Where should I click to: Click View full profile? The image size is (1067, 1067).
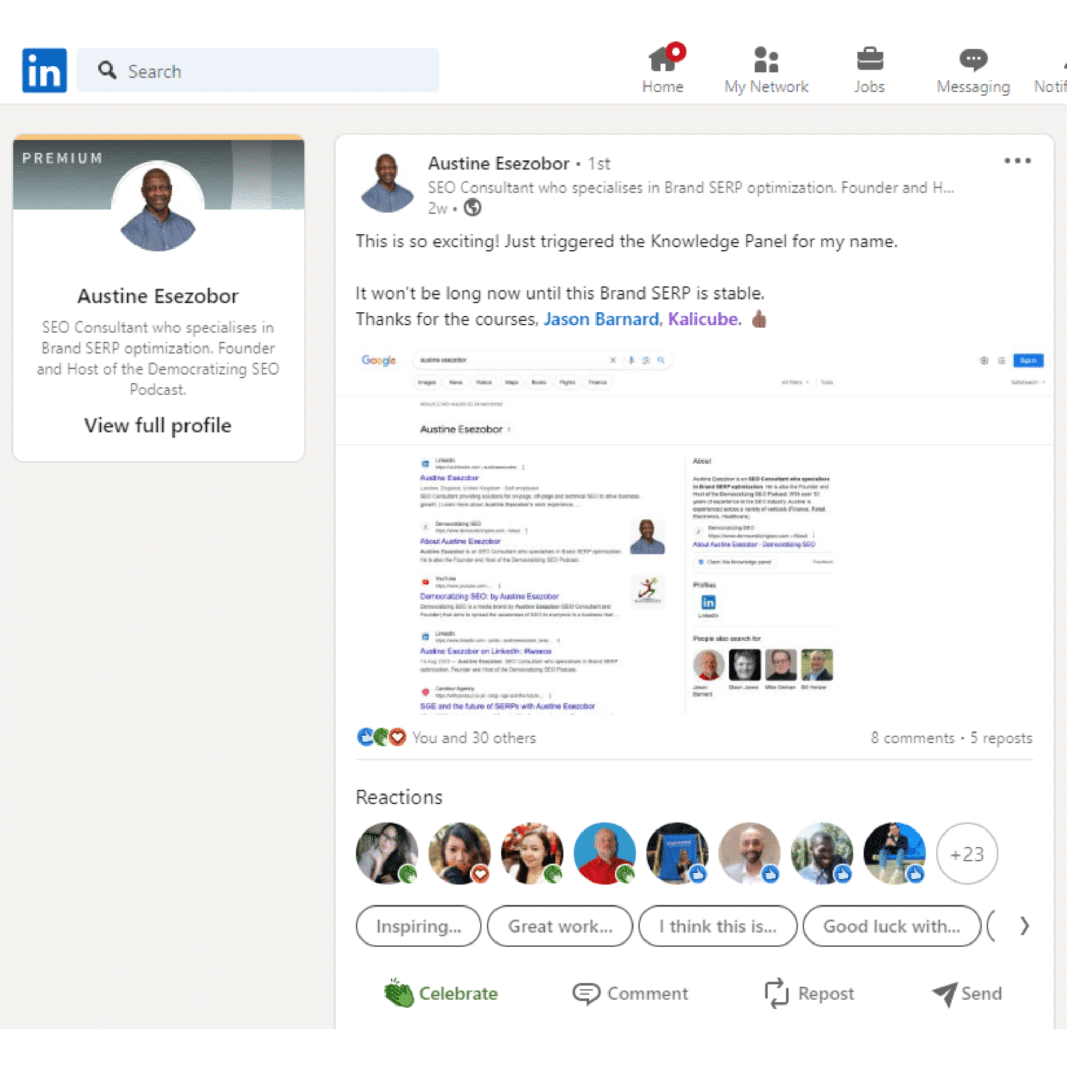click(158, 425)
